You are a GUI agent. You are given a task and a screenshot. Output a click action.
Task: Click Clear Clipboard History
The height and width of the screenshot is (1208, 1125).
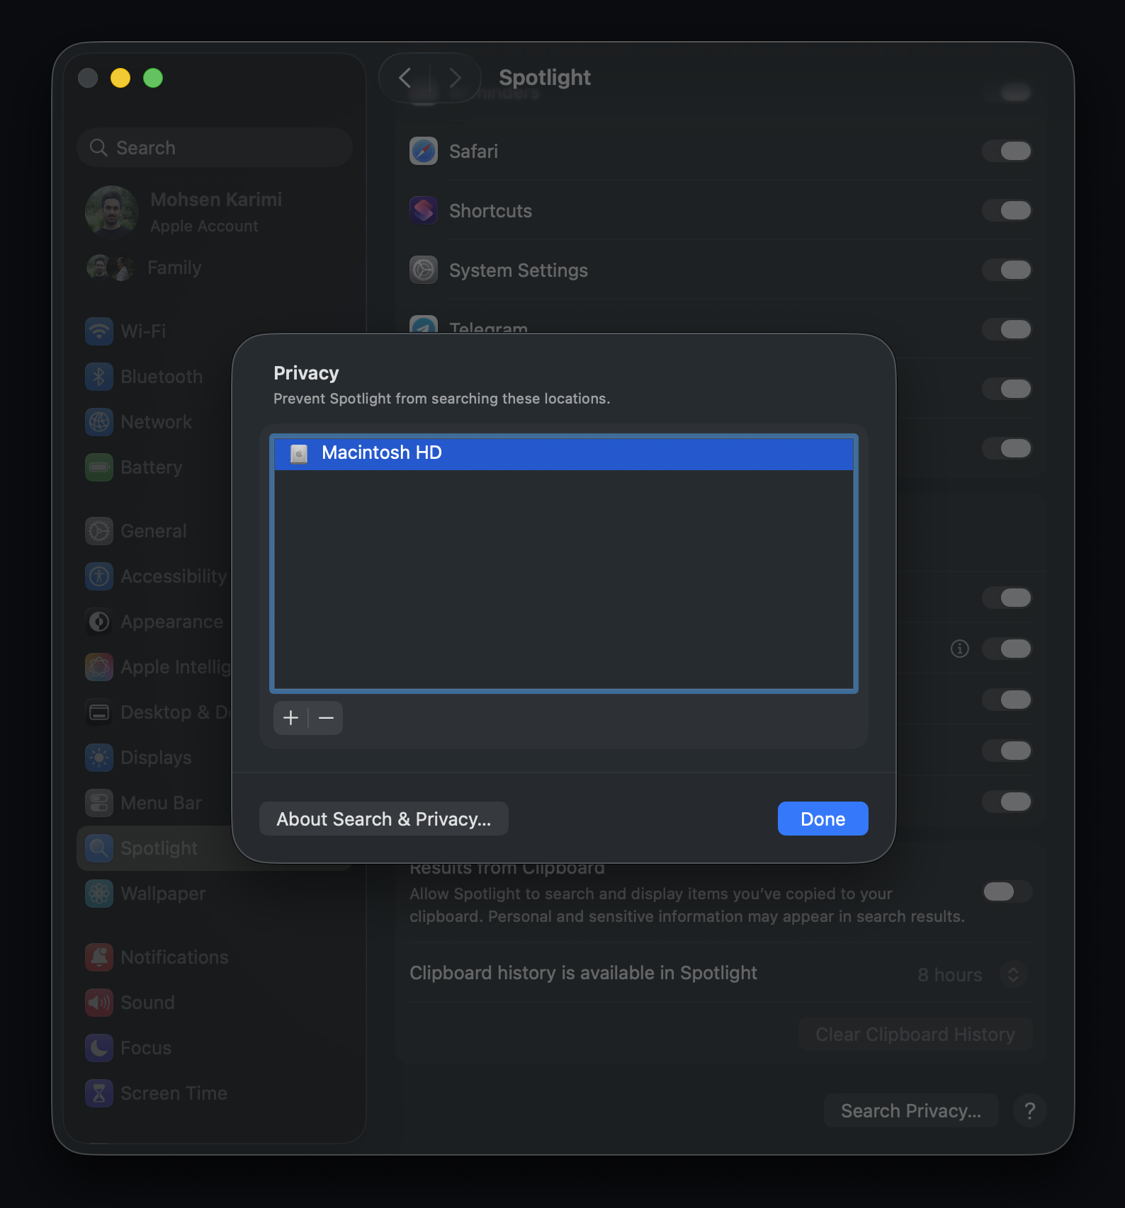pyautogui.click(x=915, y=1035)
